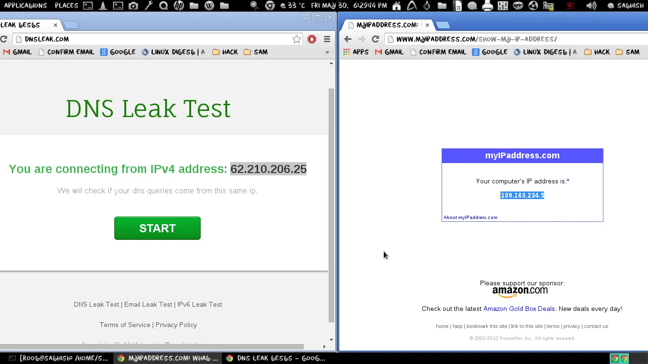
Task: Click the red AdBlock extension icon
Action: 312,39
